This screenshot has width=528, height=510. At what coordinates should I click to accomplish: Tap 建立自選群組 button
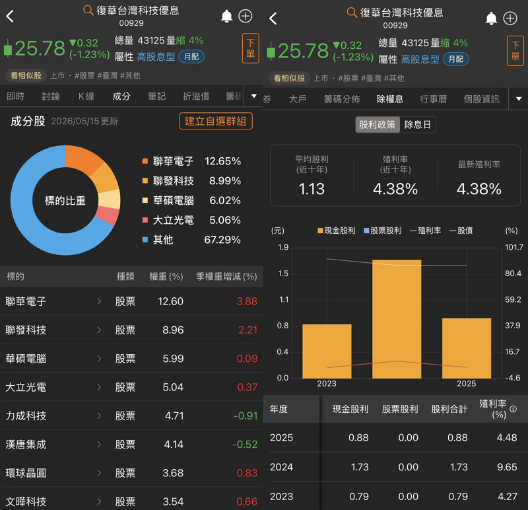pos(216,121)
